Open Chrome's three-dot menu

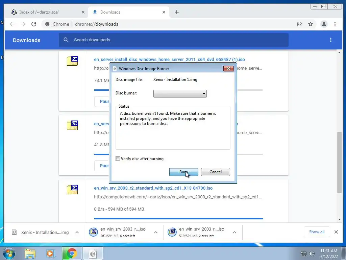(x=335, y=24)
